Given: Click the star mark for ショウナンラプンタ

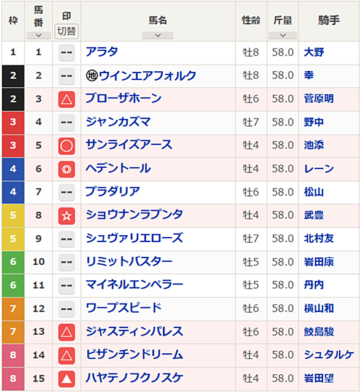Looking at the screenshot, I should click(66, 216).
